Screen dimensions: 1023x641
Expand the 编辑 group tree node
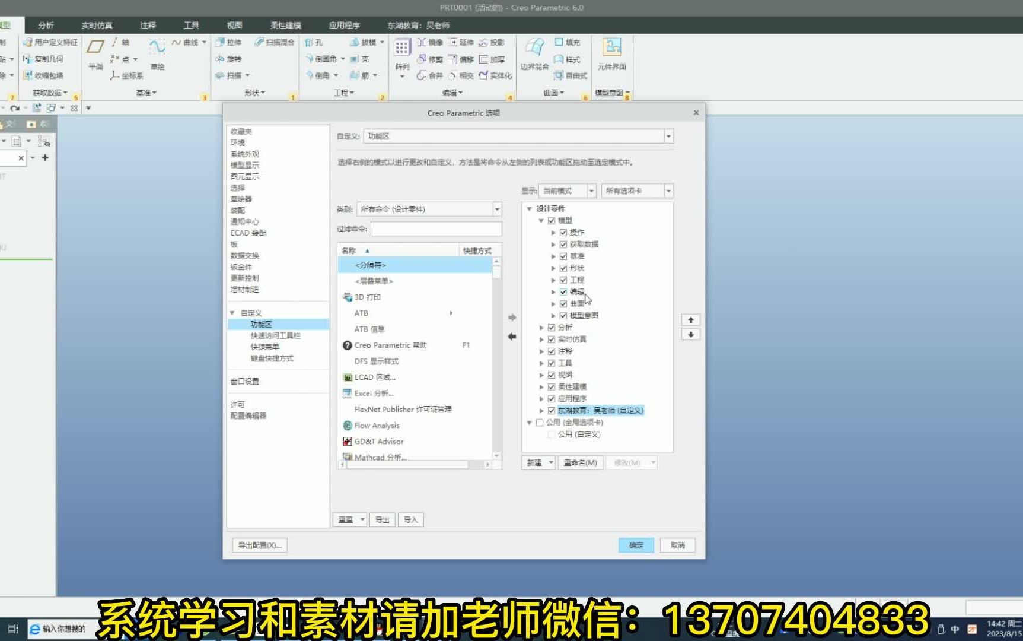coord(553,291)
